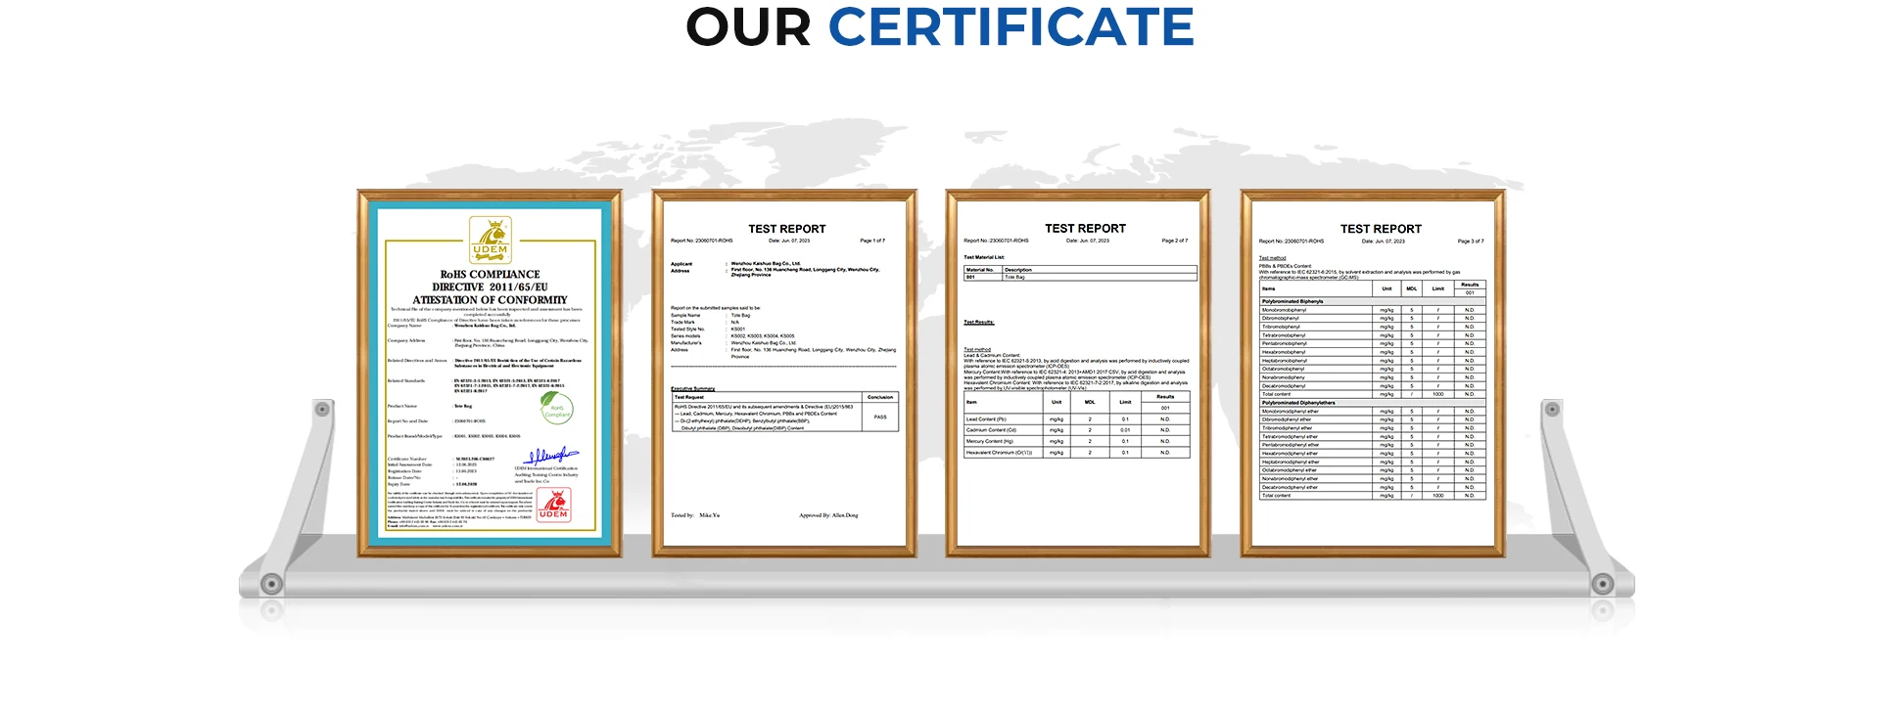This screenshot has width=1880, height=705.
Task: Open the Test Report page 3 of 7 thumbnail
Action: (1373, 374)
